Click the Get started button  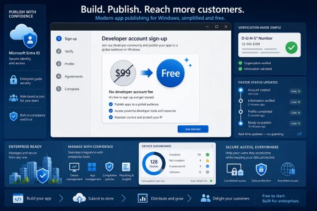pos(193,129)
